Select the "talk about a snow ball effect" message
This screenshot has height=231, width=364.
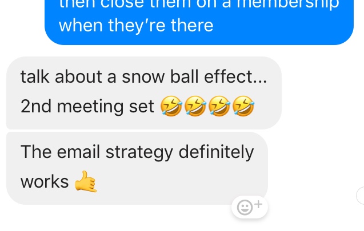coord(144,92)
